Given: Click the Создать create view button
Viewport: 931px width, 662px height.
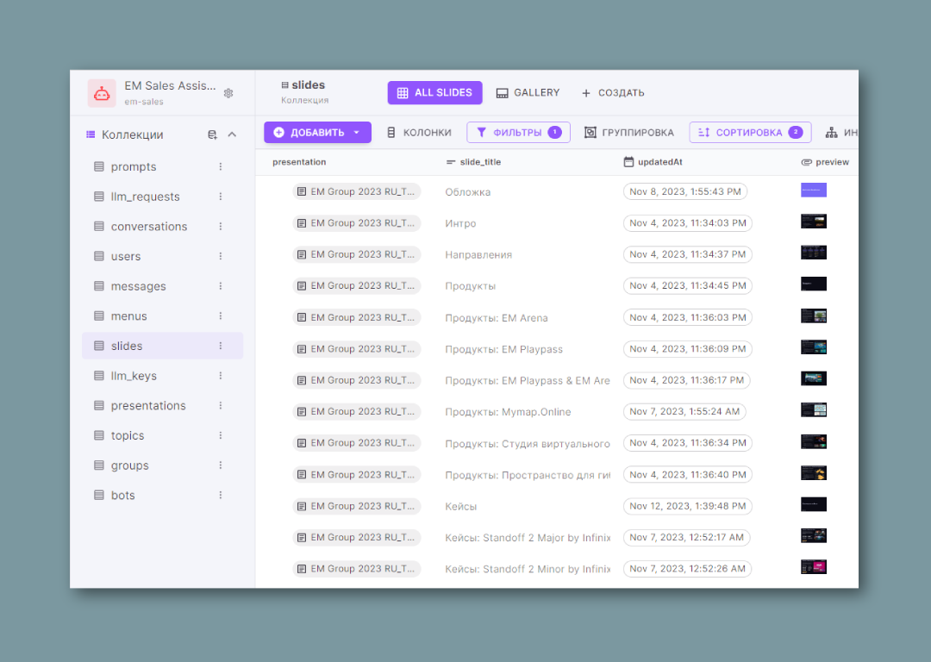Looking at the screenshot, I should [x=613, y=93].
